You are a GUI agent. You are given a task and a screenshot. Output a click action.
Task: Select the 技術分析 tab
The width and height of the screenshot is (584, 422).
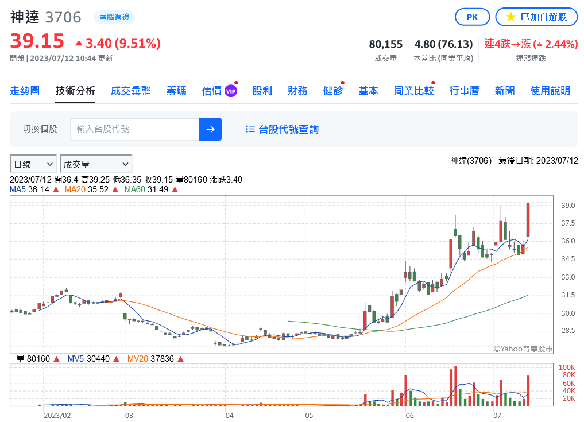pyautogui.click(x=75, y=91)
